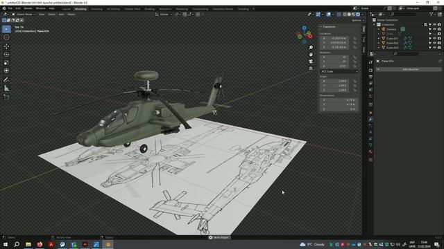Click the outliner search field

click(404, 14)
